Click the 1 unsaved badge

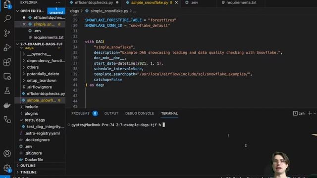(56, 11)
